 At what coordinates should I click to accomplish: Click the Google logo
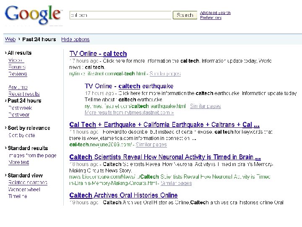pos(33,15)
